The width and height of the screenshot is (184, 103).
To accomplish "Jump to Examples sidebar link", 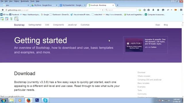I will [x=141, y=87].
